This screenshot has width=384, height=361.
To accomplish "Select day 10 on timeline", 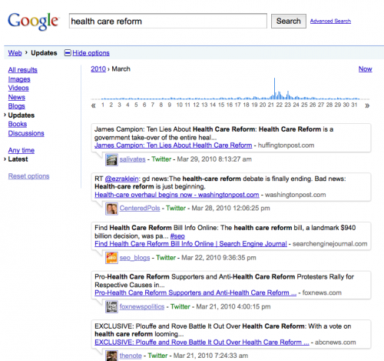I will (x=180, y=105).
